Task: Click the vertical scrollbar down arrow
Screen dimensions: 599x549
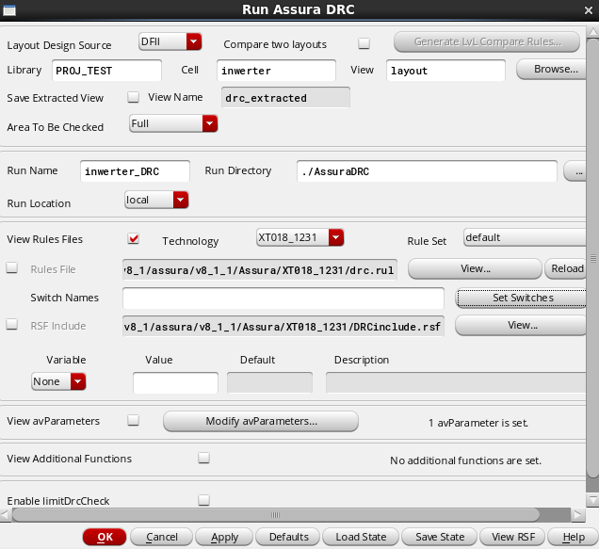Action: pos(593,499)
